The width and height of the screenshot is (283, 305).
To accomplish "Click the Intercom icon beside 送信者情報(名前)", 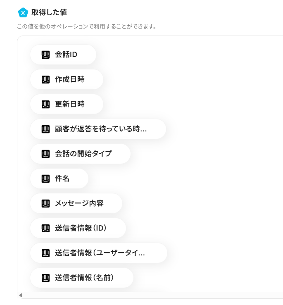I will pos(45,278).
